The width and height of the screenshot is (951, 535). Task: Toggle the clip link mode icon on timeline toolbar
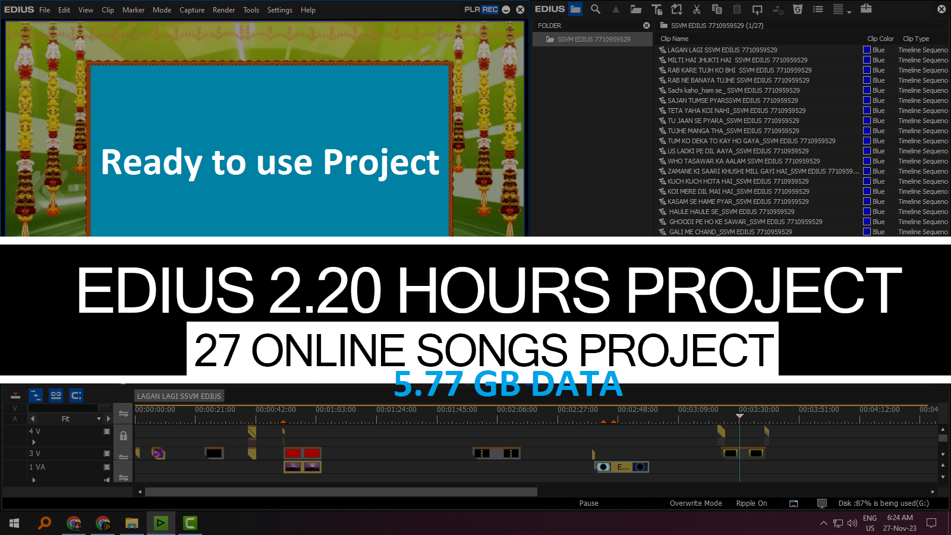(56, 395)
